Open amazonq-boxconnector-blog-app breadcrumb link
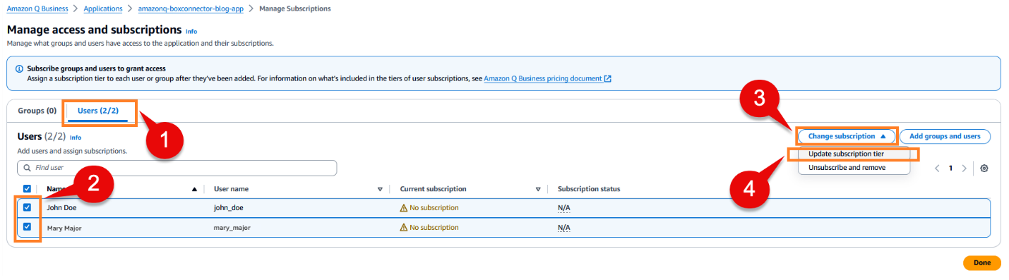The height and width of the screenshot is (280, 1009). pos(190,8)
